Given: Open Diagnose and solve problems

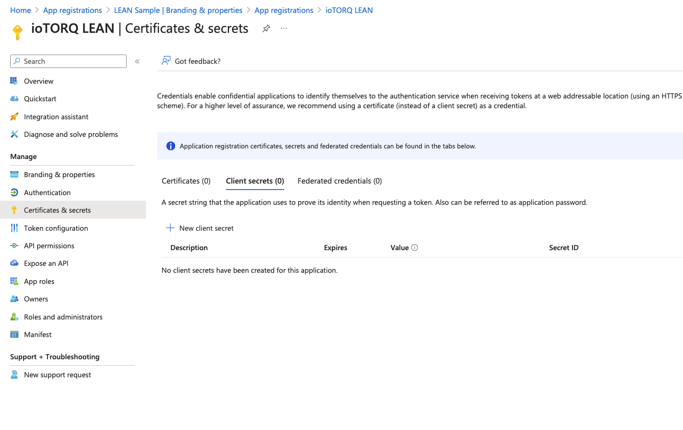Looking at the screenshot, I should coord(71,135).
